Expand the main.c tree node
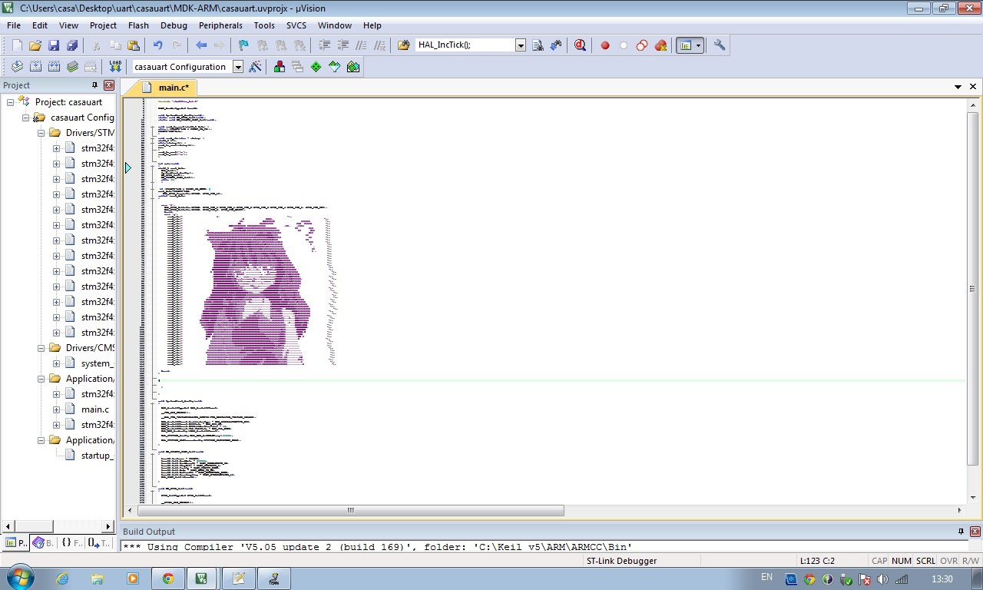Image resolution: width=983 pixels, height=590 pixels. (x=56, y=409)
